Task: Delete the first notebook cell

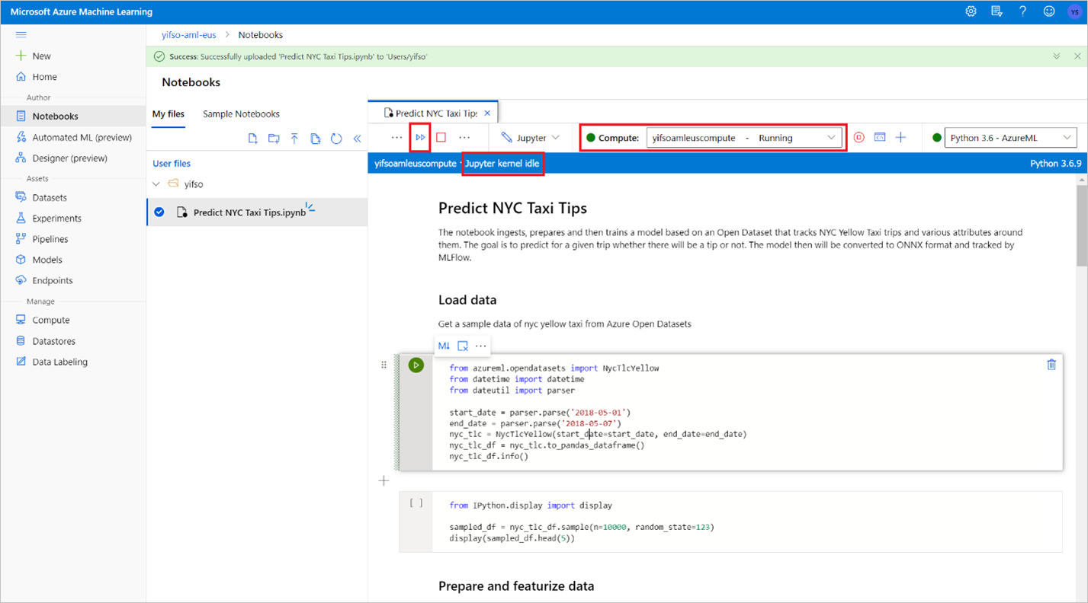Action: tap(1051, 365)
